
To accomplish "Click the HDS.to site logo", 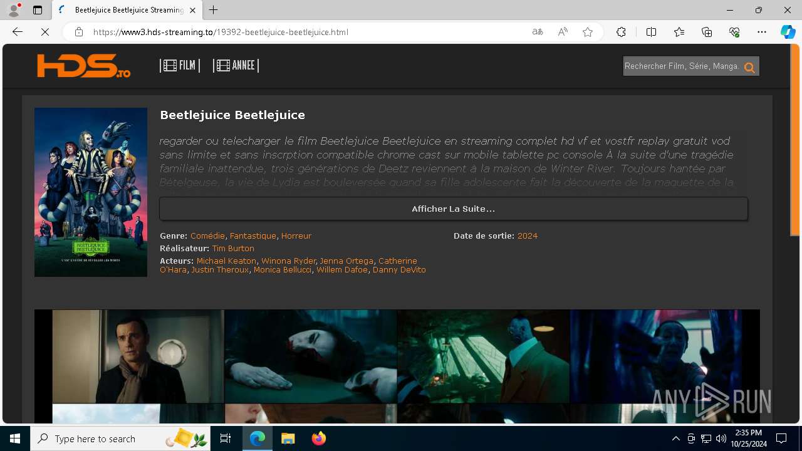I will (83, 66).
